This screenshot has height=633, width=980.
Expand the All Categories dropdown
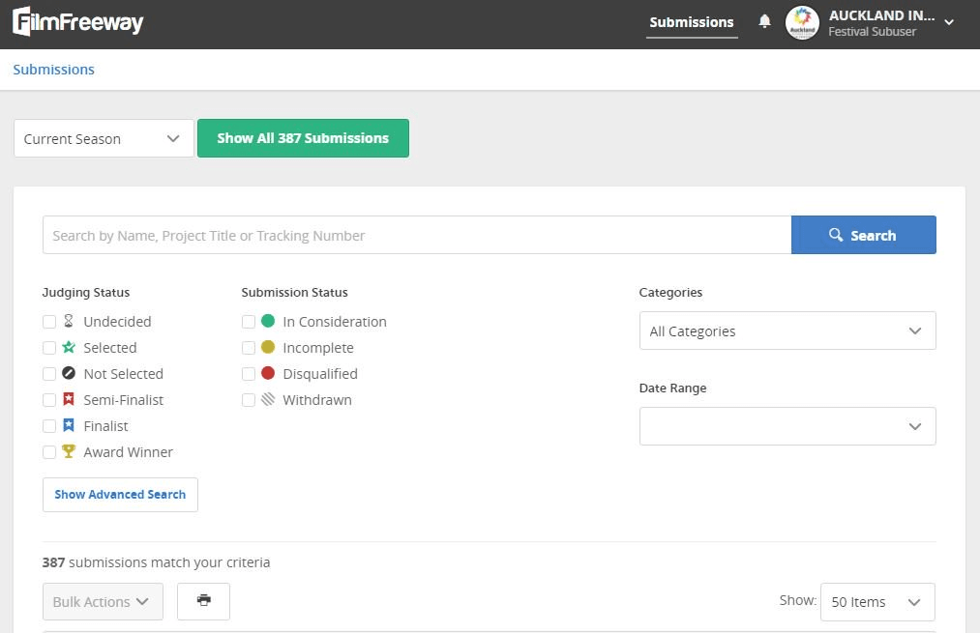[787, 331]
